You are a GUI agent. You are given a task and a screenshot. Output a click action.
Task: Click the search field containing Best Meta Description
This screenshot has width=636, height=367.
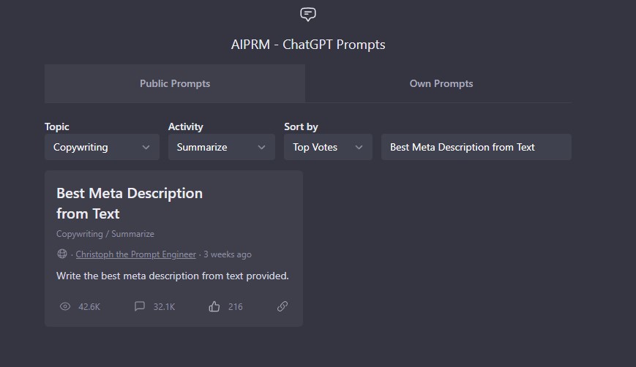[x=476, y=147]
